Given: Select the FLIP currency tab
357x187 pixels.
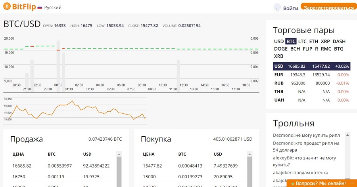Looking at the screenshot, I should (307, 49).
